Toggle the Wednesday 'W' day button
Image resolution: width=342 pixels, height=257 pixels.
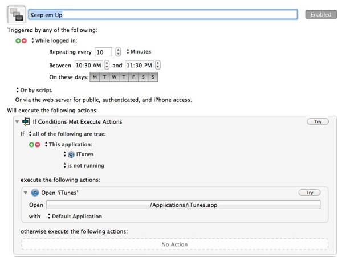114,77
